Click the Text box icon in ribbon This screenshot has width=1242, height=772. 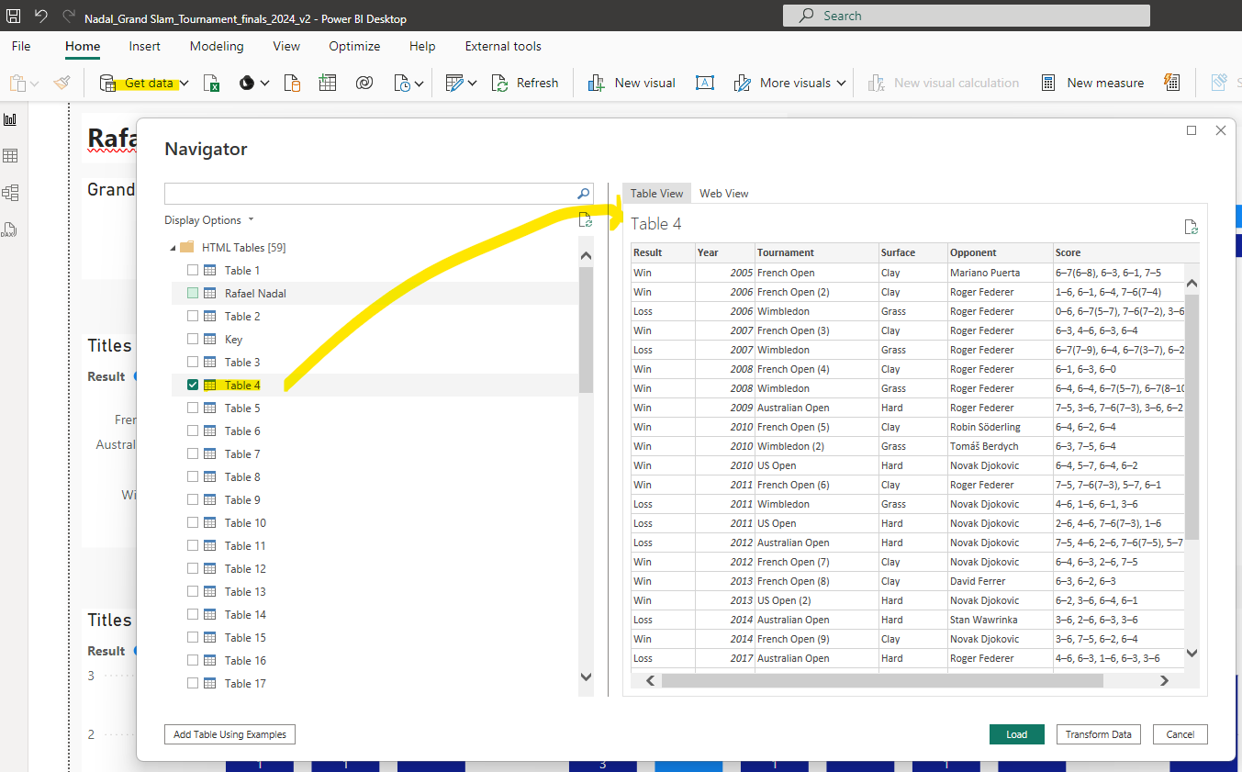tap(705, 83)
